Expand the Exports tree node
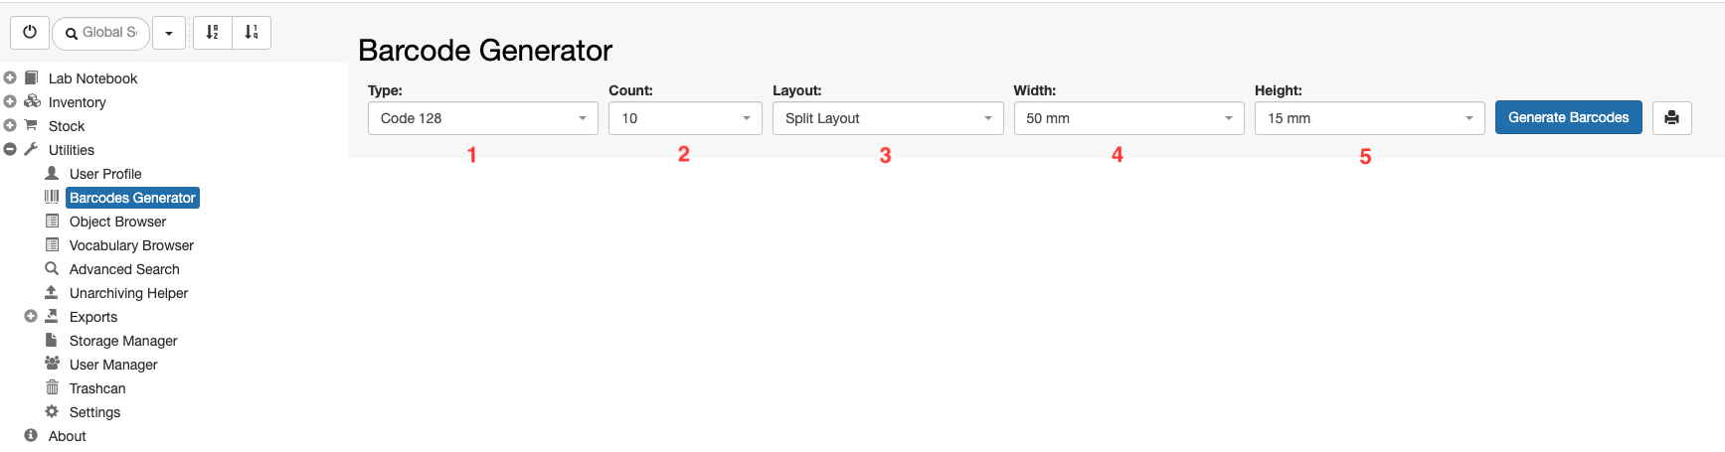Image resolution: width=1725 pixels, height=452 pixels. (31, 316)
